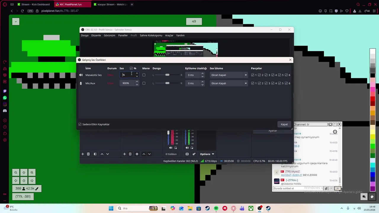Open Spotify from the taskbar
The width and height of the screenshot is (379, 213).
point(216,208)
